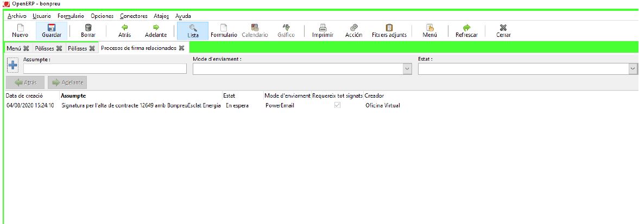Close the Procesos de firma relacionados tab
The image size is (639, 224).
pyautogui.click(x=181, y=48)
